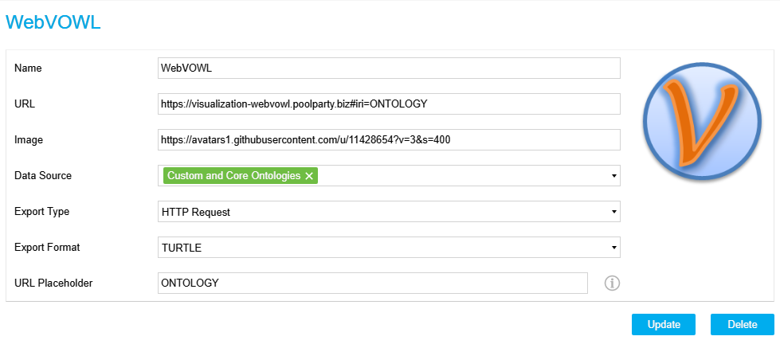The width and height of the screenshot is (780, 344).
Task: Select the Custom and Core Ontologies tag
Action: [x=233, y=176]
